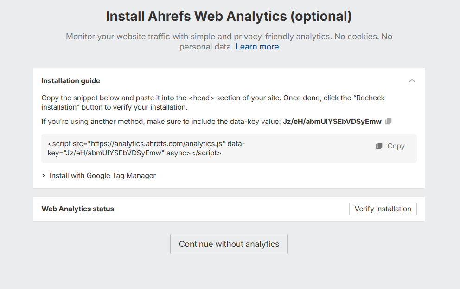The image size is (460, 289).
Task: Click the page title "Install Ahrefs Web Analytics"
Action: (196, 16)
